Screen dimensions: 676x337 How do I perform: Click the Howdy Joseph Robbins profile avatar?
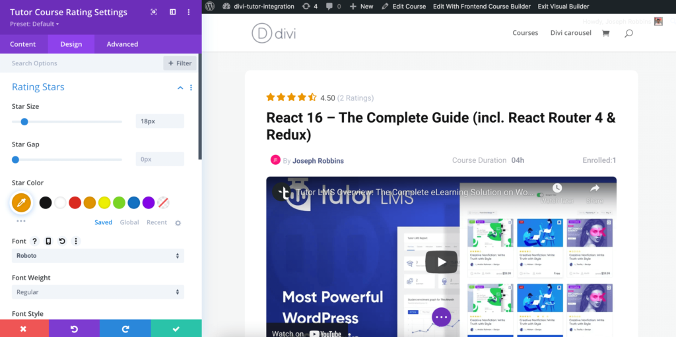(658, 21)
